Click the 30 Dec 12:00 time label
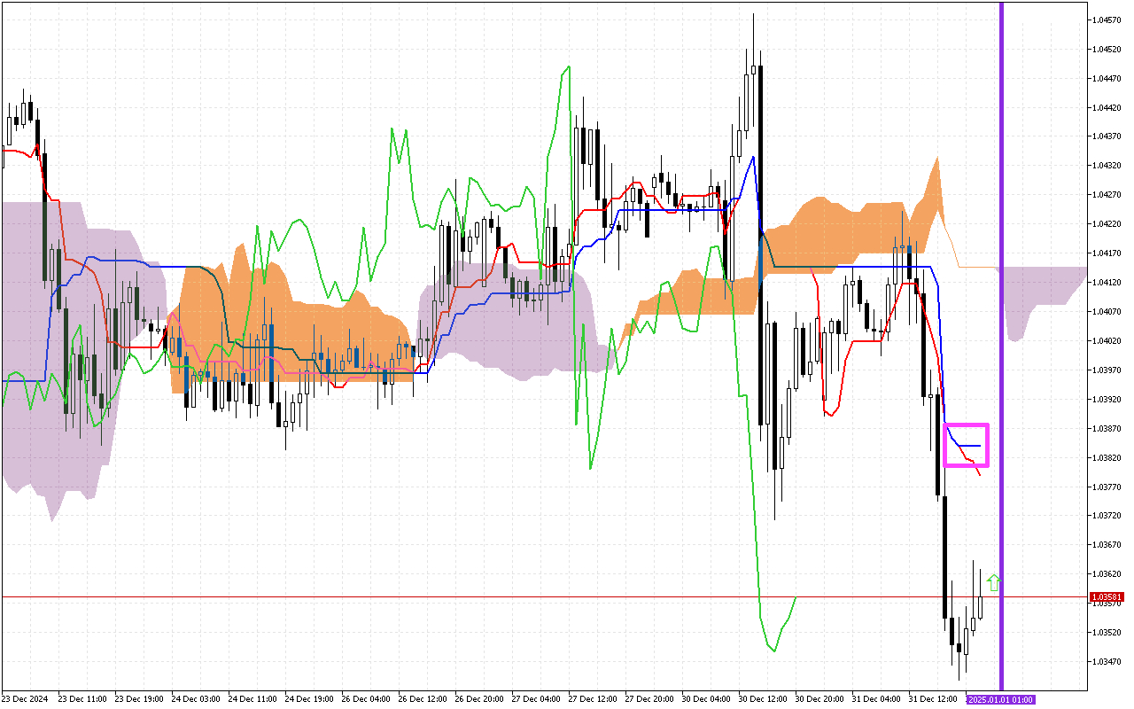Screen dimensions: 1134x709 763,699
